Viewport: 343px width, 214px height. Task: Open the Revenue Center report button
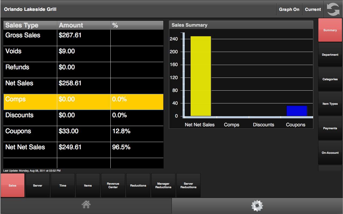point(113,185)
